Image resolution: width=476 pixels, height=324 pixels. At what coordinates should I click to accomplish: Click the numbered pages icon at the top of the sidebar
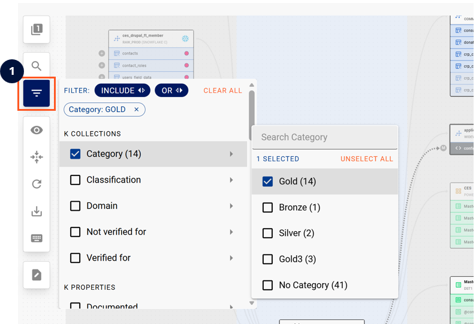(x=37, y=29)
